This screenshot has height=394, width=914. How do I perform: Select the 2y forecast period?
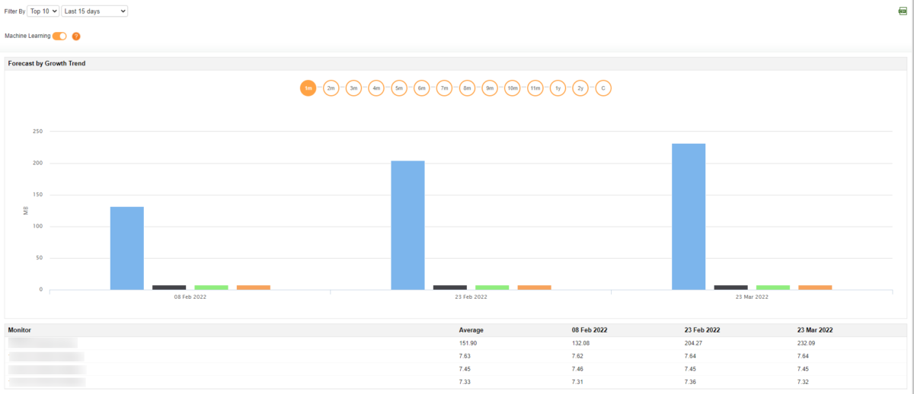(580, 88)
